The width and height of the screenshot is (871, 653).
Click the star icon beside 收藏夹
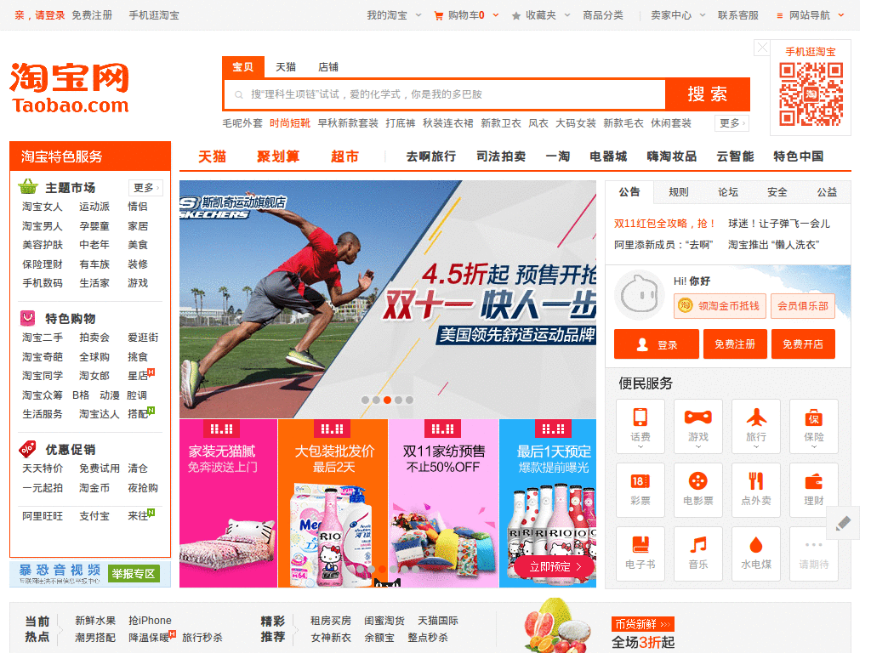pos(516,15)
